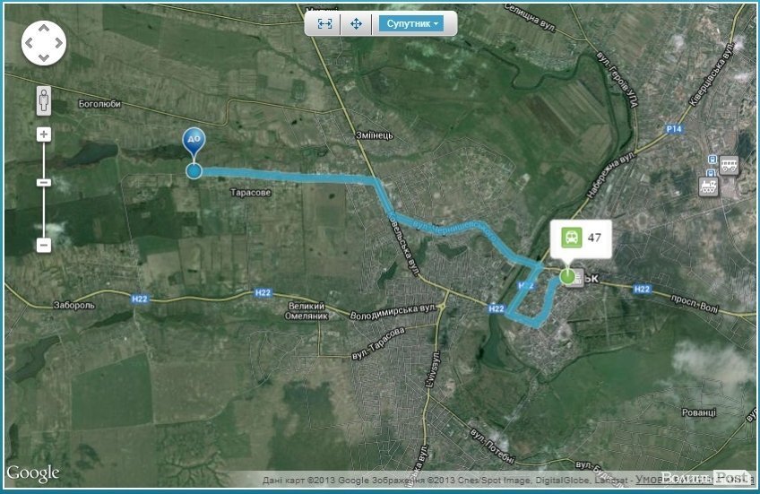Click the zoom slider handle
Screen dimensions: 760x494
click(x=44, y=182)
